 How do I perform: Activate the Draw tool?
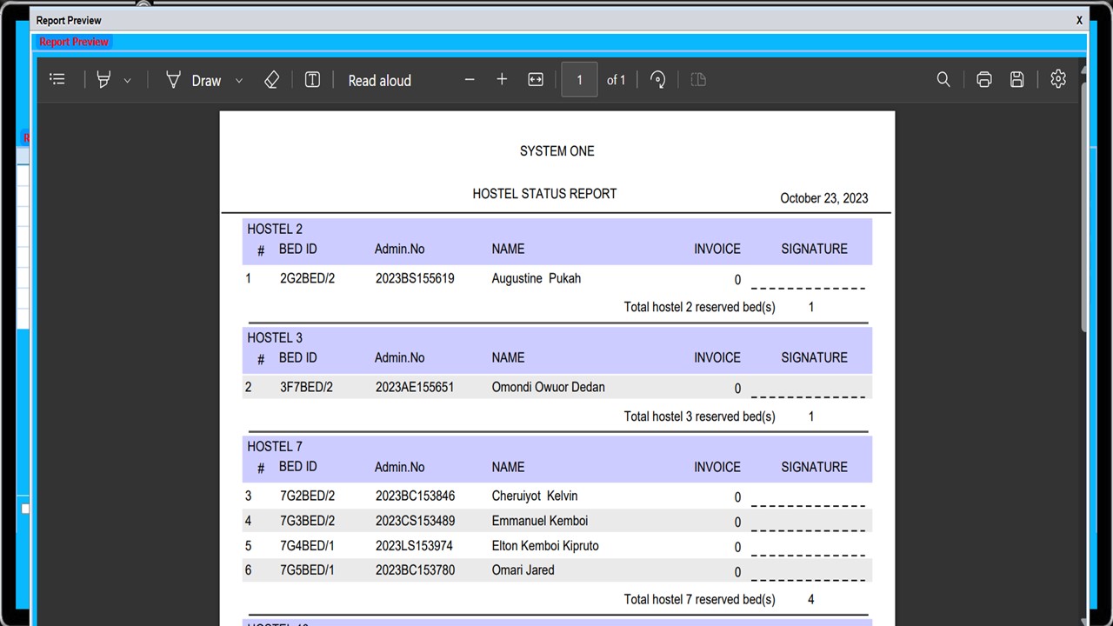click(x=194, y=80)
